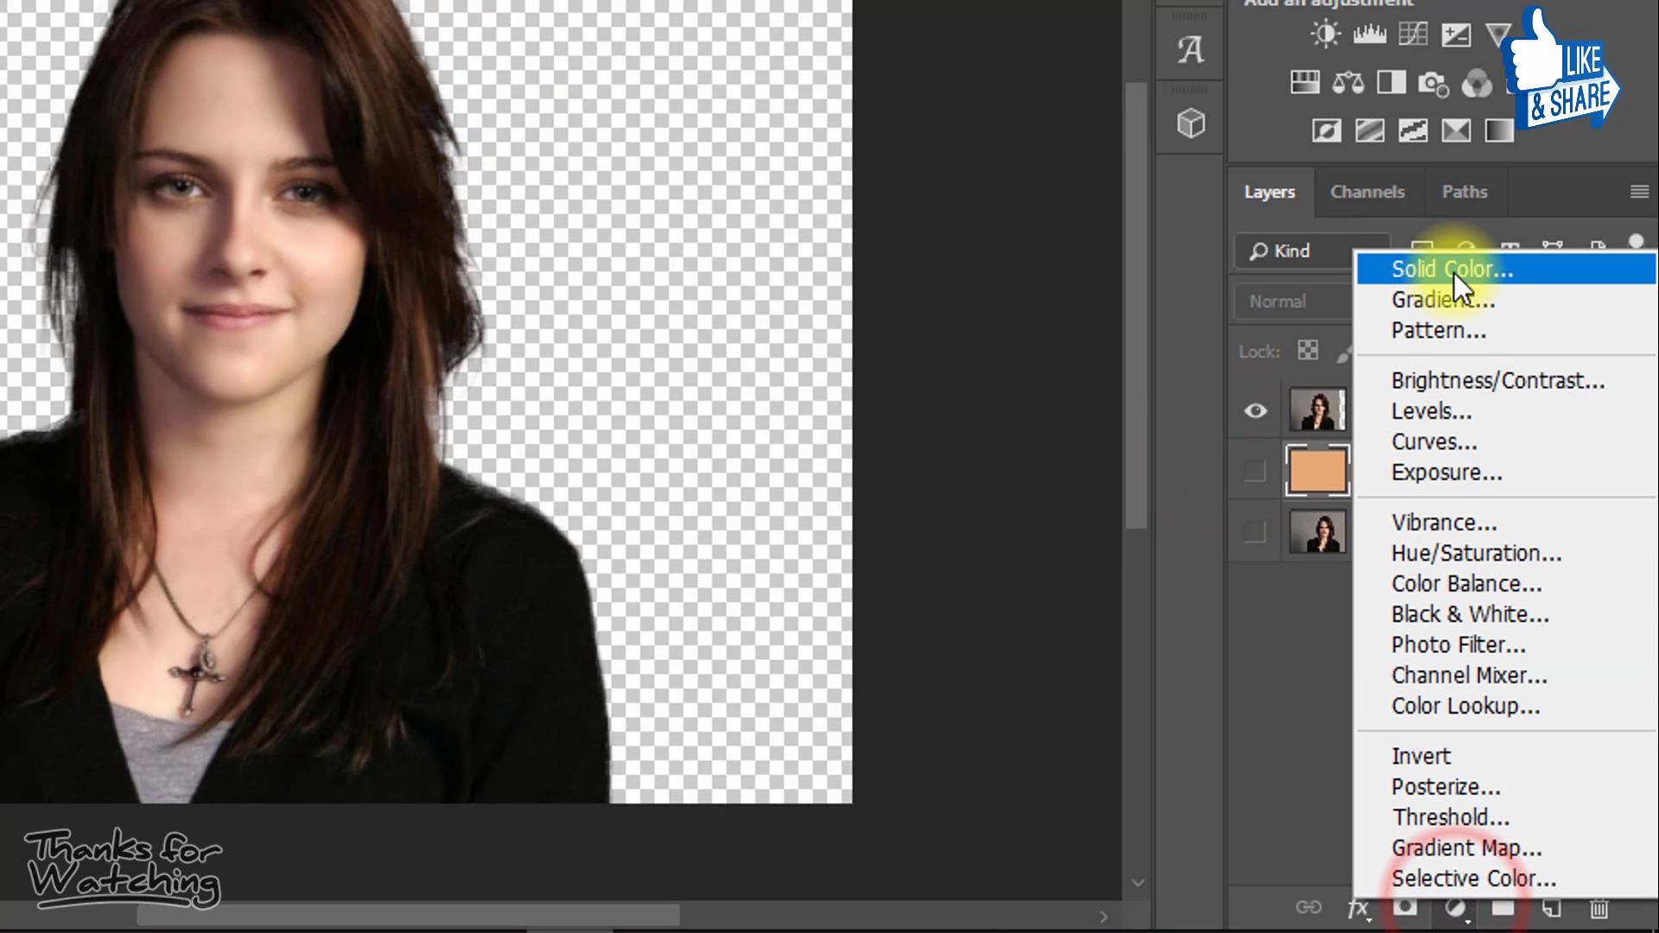Open the Layers panel menu

click(1639, 191)
